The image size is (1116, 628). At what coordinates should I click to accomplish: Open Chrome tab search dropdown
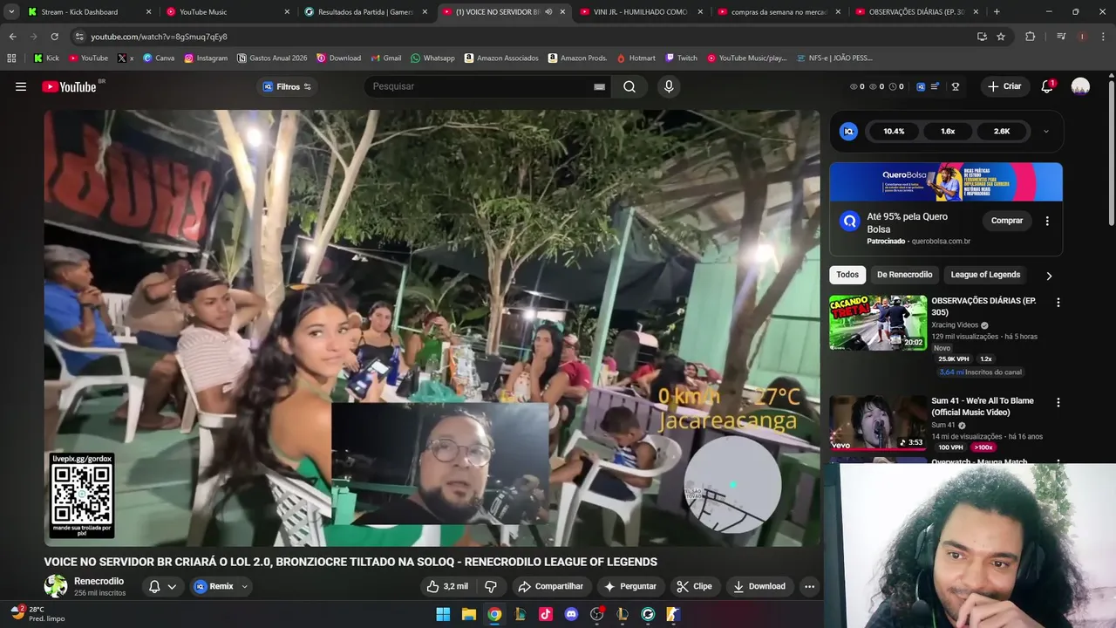point(11,12)
